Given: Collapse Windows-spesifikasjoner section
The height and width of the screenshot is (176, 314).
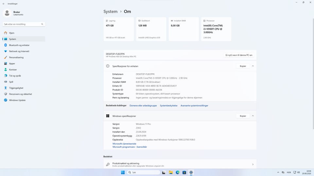Looking at the screenshot, I should (253, 116).
